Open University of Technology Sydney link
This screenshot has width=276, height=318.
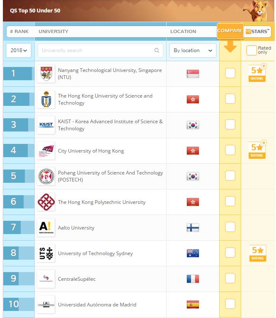[95, 253]
